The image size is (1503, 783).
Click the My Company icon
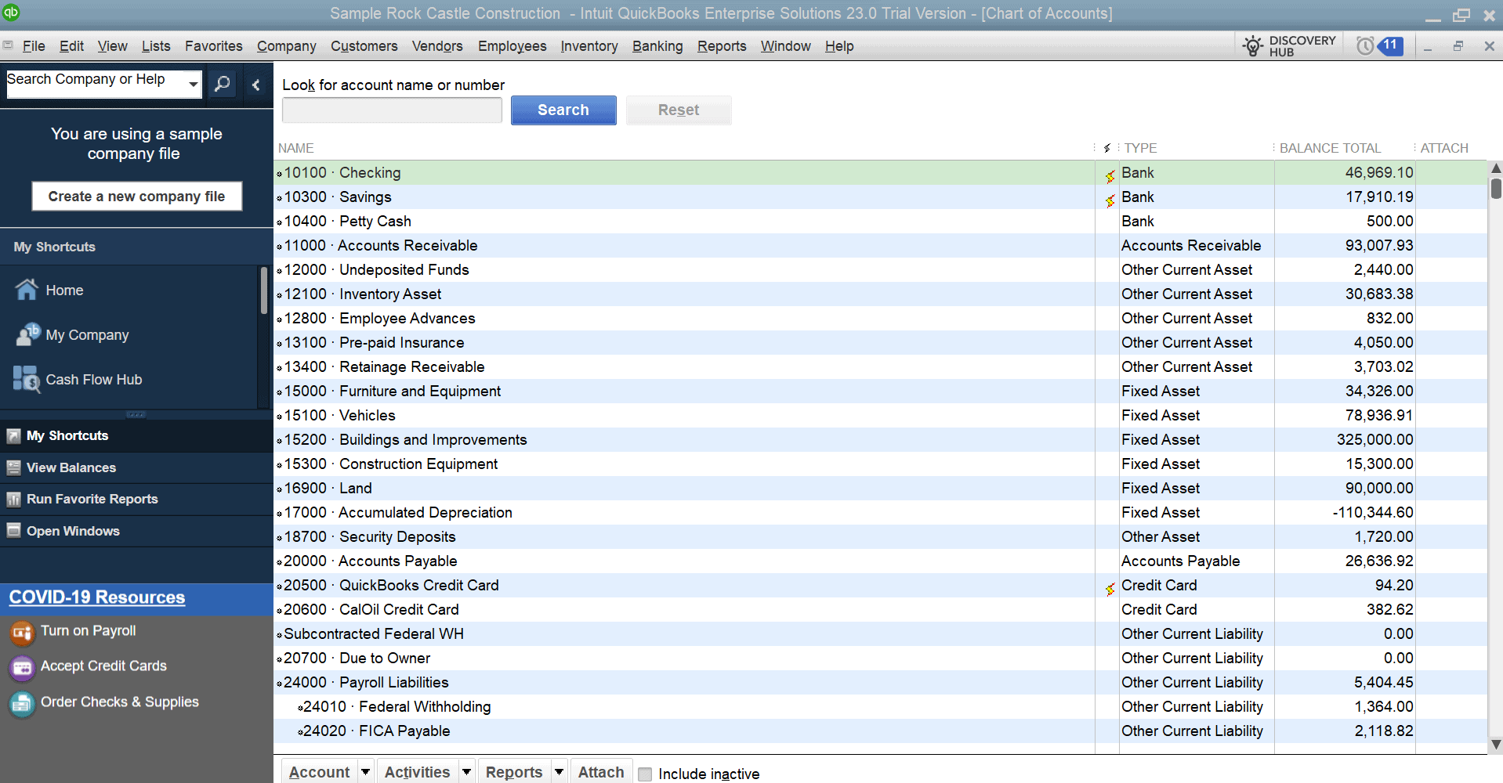(27, 334)
